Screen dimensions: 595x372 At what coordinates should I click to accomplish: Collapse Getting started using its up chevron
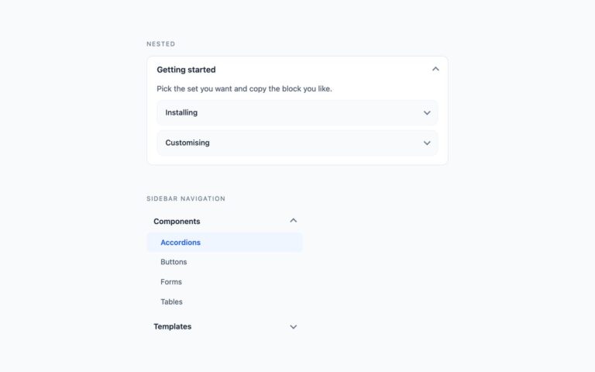click(x=435, y=69)
